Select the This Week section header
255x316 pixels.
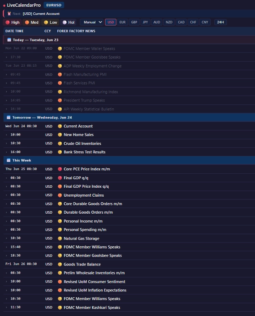point(129,161)
